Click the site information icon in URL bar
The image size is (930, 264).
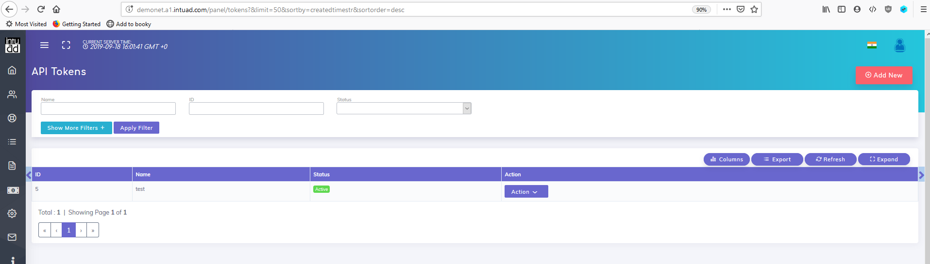coord(129,9)
